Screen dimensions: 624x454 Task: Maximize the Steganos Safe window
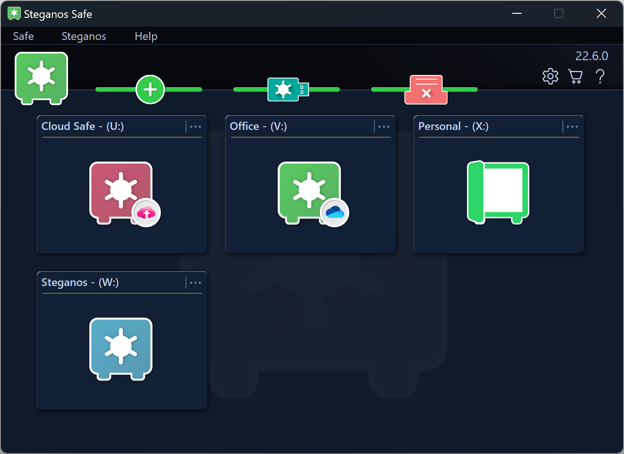pos(559,14)
